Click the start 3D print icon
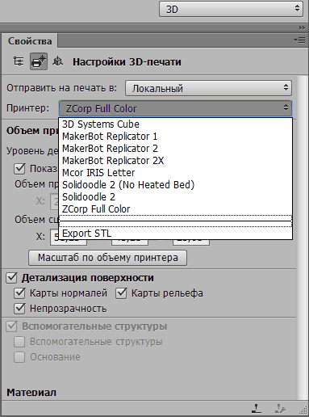 tap(257, 409)
